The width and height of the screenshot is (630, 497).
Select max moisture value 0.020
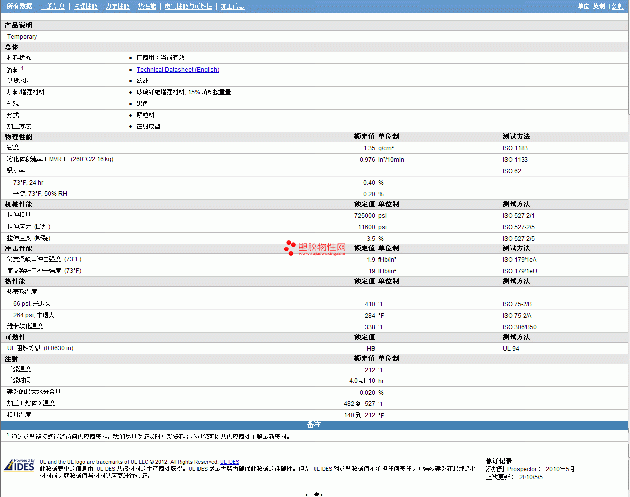coord(368,393)
